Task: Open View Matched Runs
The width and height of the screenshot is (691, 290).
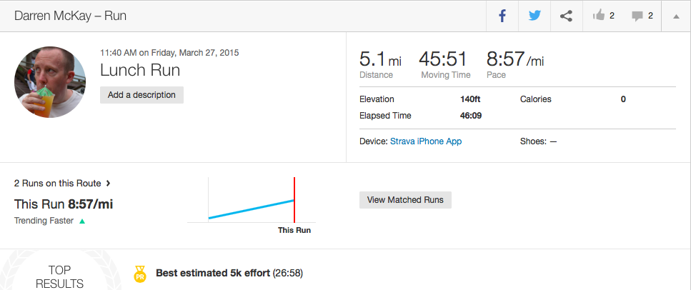Action: [405, 200]
